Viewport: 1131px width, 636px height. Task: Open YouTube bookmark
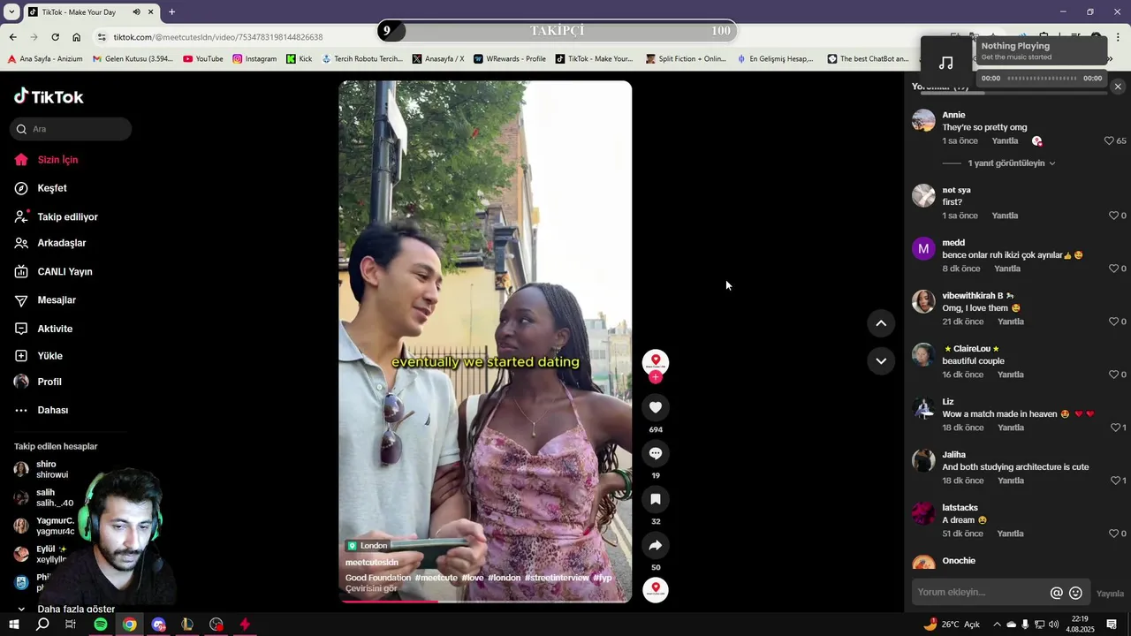point(202,59)
